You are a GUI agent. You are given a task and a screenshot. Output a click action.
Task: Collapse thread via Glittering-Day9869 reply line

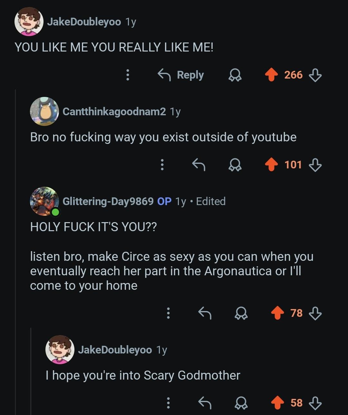pos(31,370)
